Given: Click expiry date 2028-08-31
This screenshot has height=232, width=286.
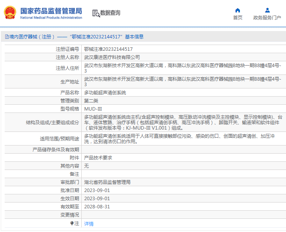Looking at the screenshot, I should click(x=97, y=206).
